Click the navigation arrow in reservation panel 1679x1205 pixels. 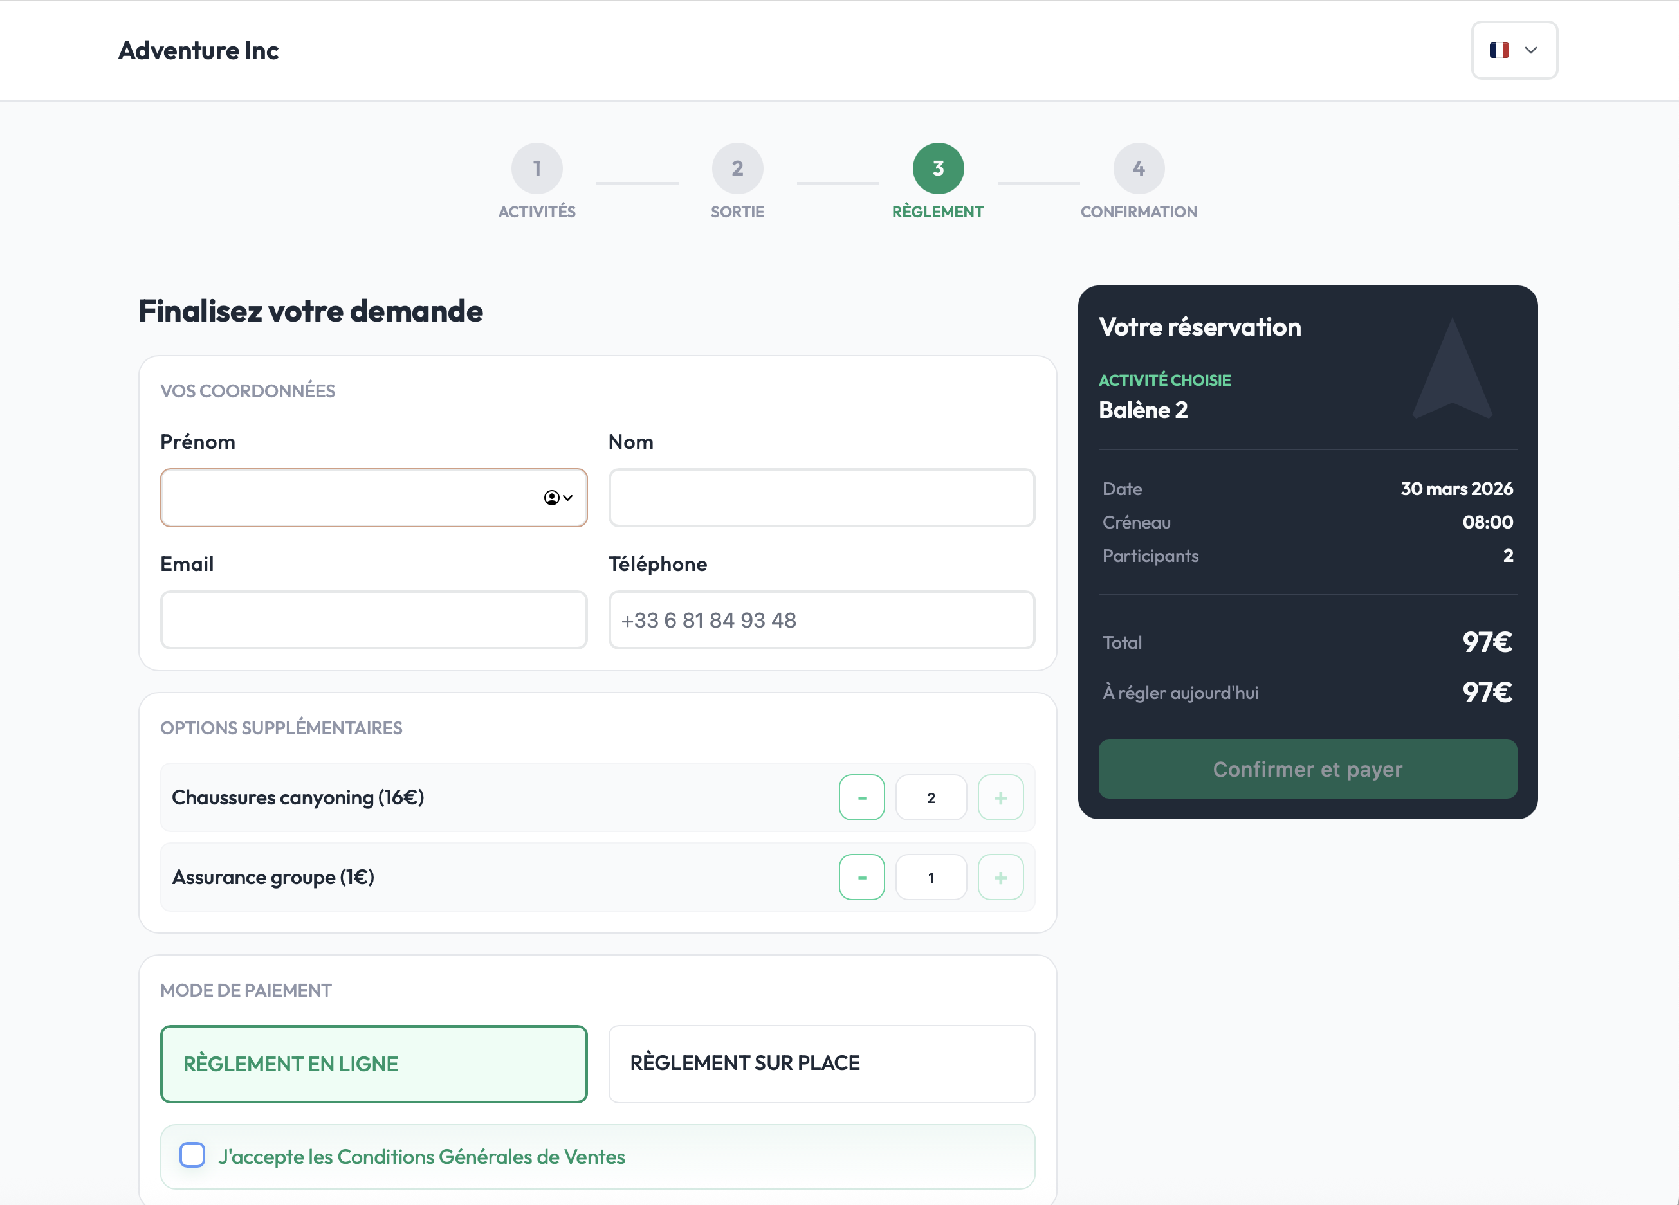[1453, 377]
